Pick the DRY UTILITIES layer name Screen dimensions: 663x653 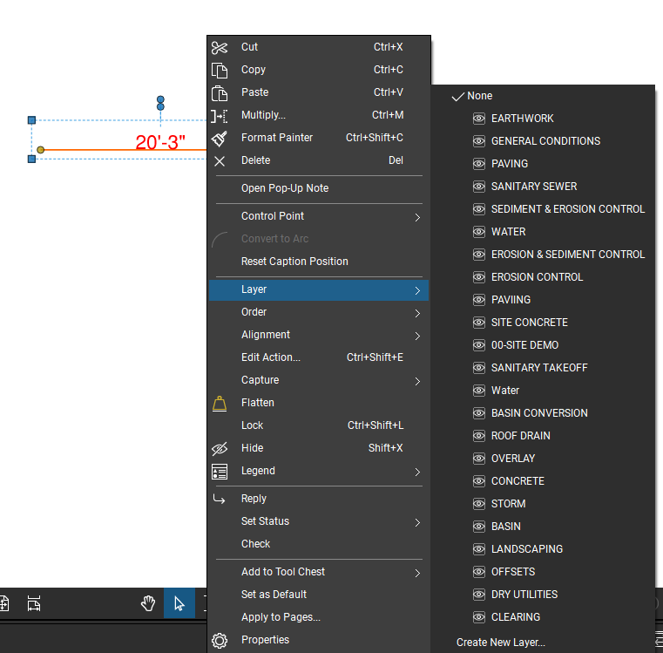(524, 595)
